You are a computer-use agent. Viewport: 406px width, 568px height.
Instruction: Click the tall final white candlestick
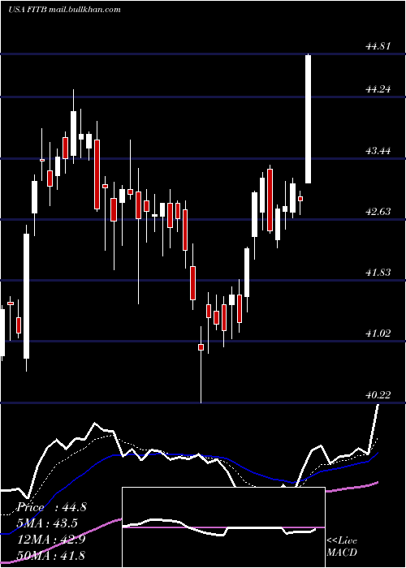pos(309,119)
